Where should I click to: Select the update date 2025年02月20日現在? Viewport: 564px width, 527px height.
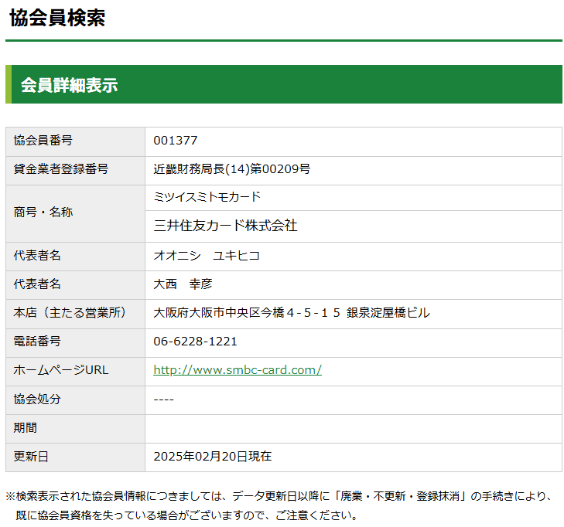coord(213,457)
